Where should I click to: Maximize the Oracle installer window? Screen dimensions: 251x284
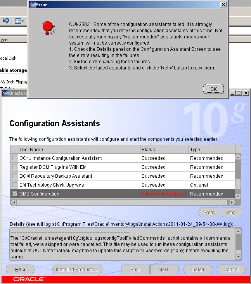click(239, 93)
